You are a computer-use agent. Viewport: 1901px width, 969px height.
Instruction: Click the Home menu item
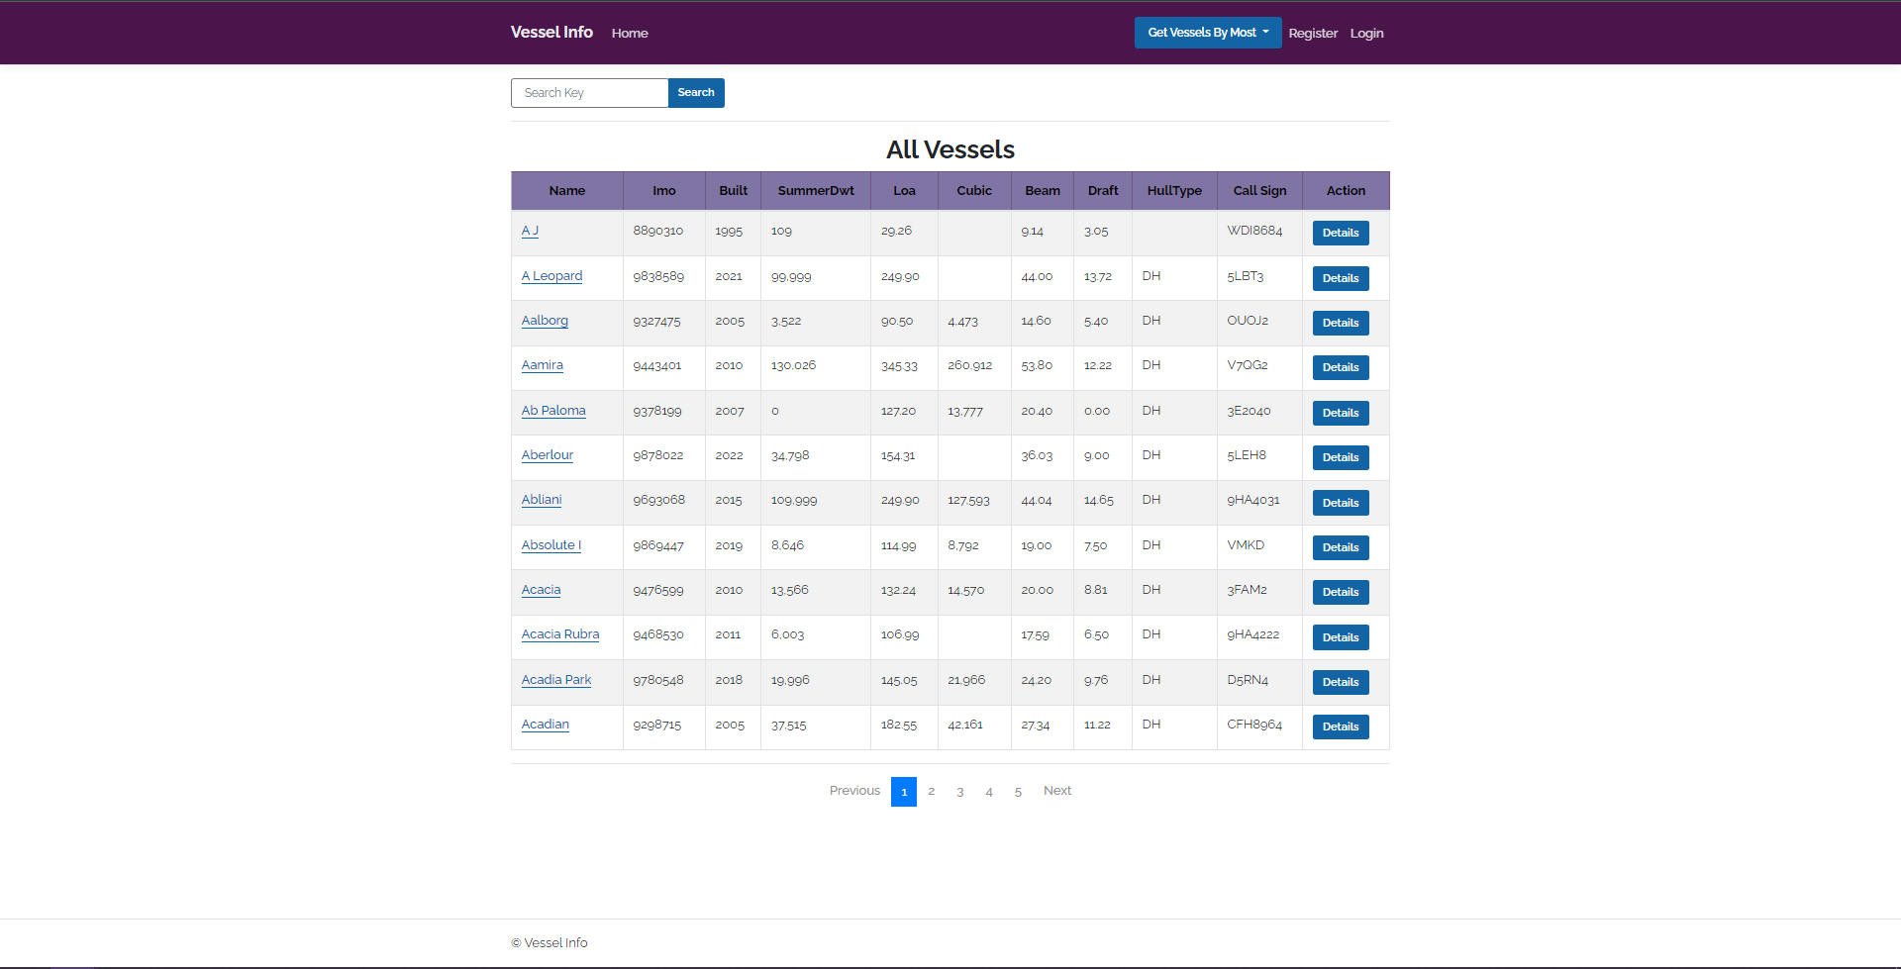point(630,33)
